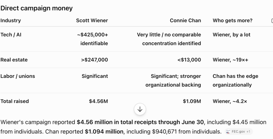Viewport: 273px width, 139px height.
Task: Click the Scott Wiener column header
Action: point(92,21)
